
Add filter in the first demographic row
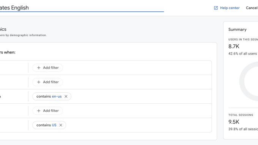coord(47,68)
